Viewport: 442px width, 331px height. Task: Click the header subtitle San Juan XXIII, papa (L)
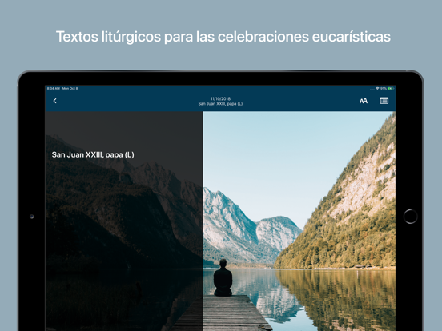220,104
